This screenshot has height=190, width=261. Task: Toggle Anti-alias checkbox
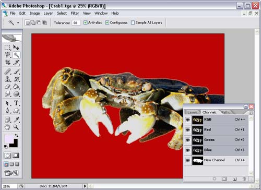tap(85, 22)
